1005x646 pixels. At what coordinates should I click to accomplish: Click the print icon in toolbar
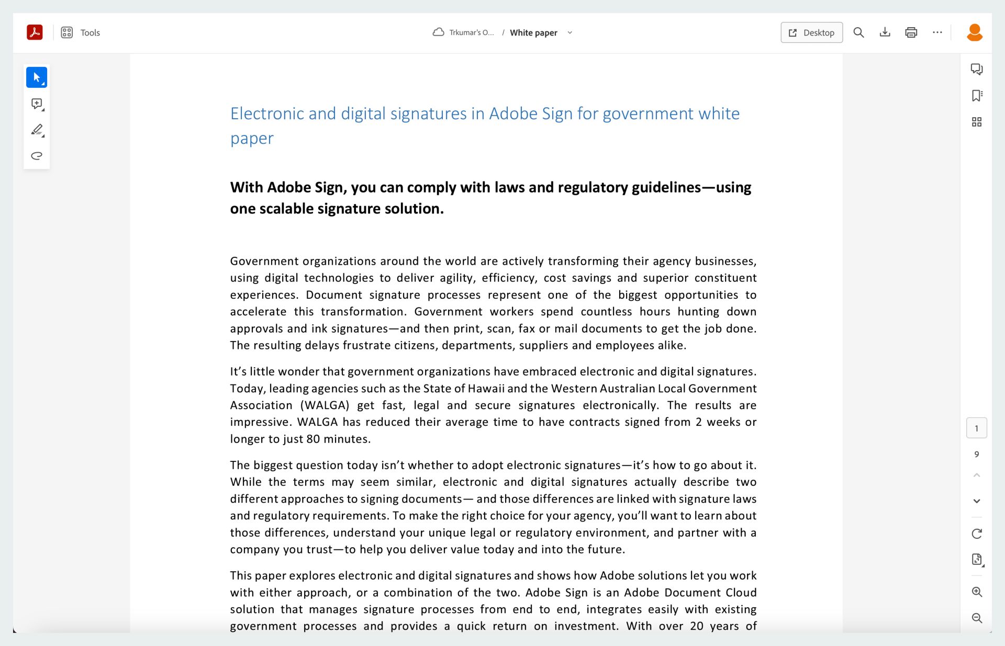point(911,32)
